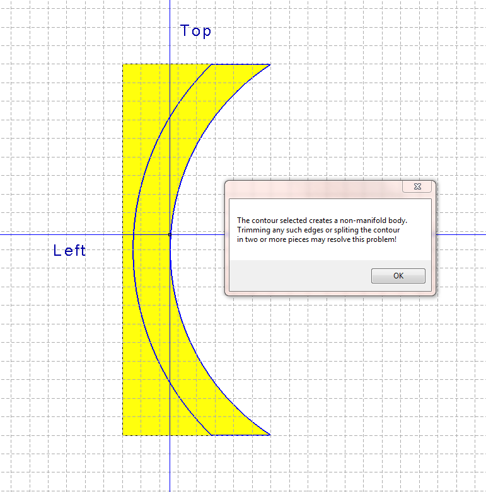The height and width of the screenshot is (492, 486).
Task: Select the top horizontal blue contour edge
Action: pos(241,64)
